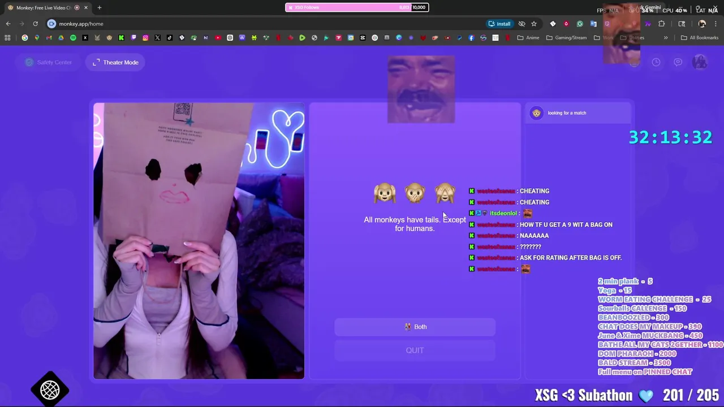The height and width of the screenshot is (407, 724).
Task: Open the Spotify bookmark
Action: pos(73,38)
